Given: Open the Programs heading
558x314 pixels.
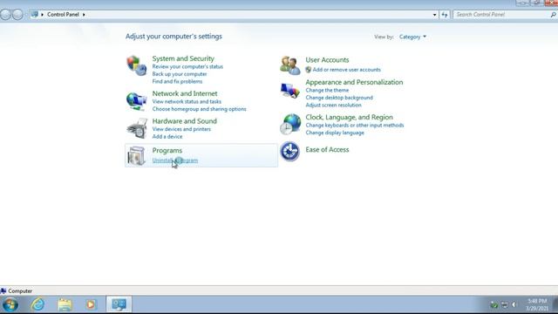Looking at the screenshot, I should 167,150.
